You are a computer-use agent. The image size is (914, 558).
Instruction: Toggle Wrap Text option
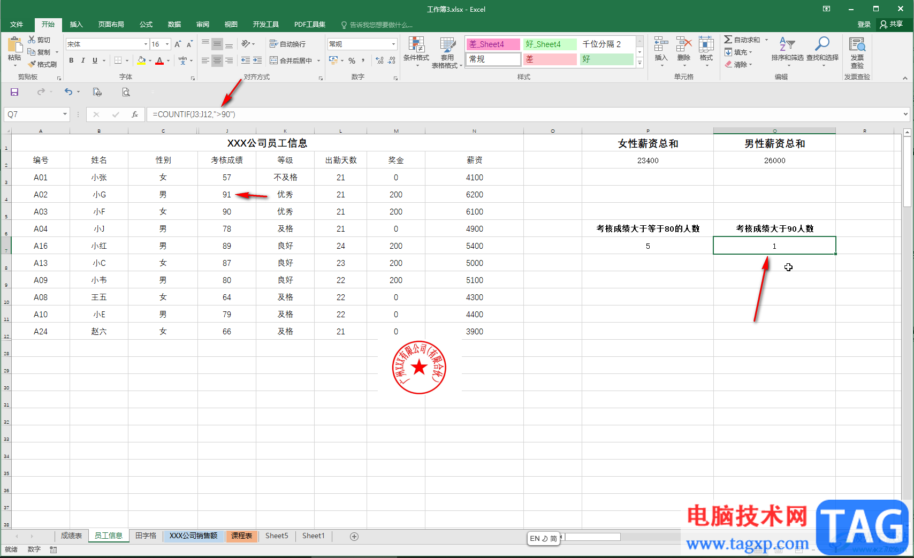click(x=287, y=44)
